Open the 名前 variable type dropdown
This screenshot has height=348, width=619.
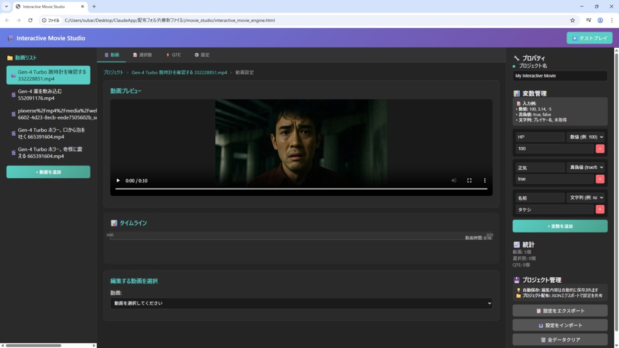click(586, 198)
